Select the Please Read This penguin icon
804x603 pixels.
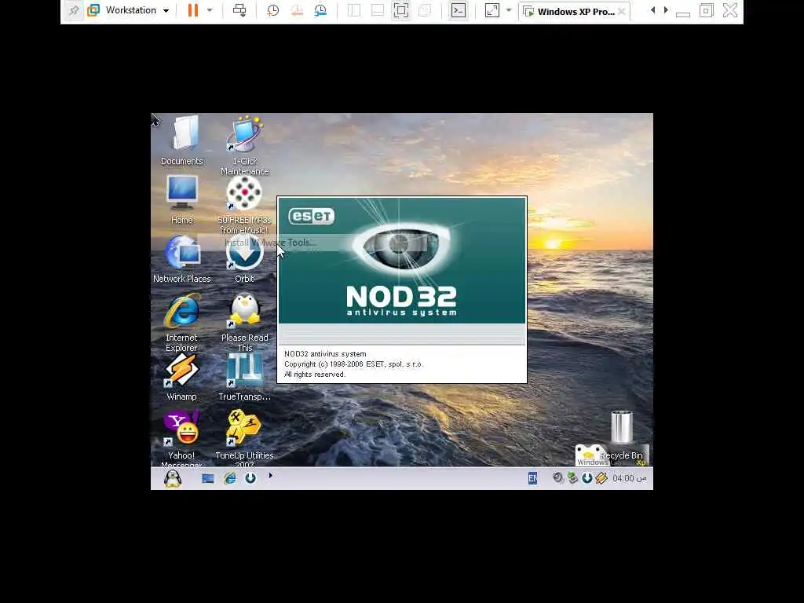point(245,322)
